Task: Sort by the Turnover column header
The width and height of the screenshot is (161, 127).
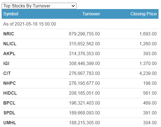Action: [91, 14]
